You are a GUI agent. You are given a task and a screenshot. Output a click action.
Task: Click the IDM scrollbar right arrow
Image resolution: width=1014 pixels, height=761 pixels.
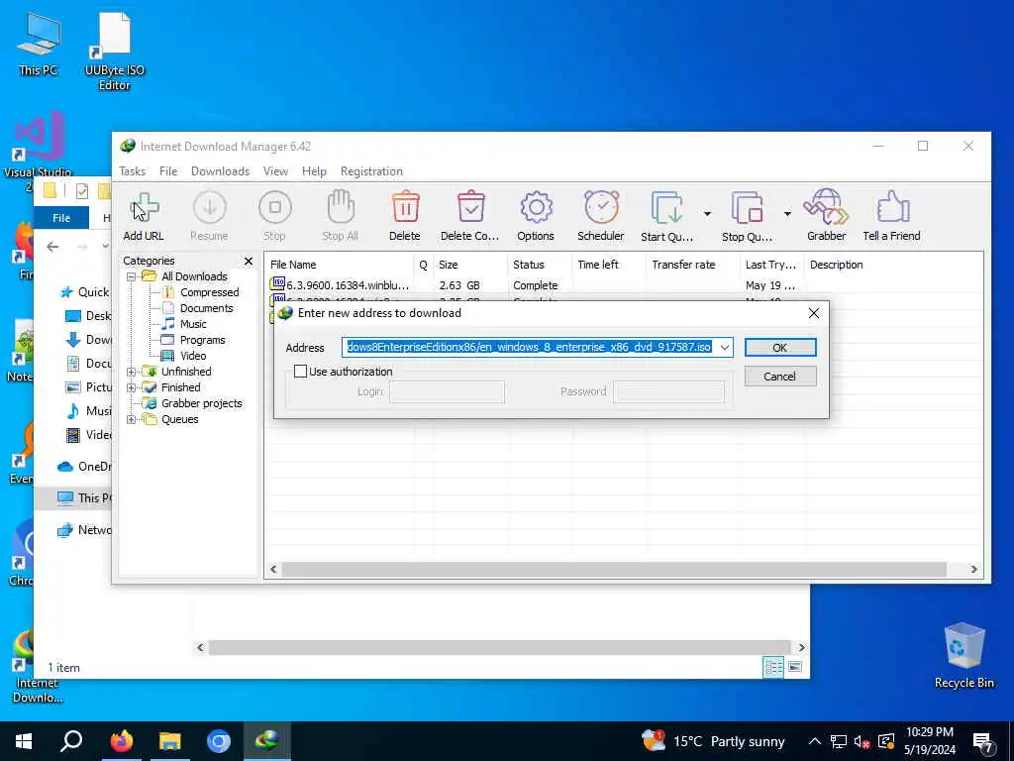click(x=973, y=570)
